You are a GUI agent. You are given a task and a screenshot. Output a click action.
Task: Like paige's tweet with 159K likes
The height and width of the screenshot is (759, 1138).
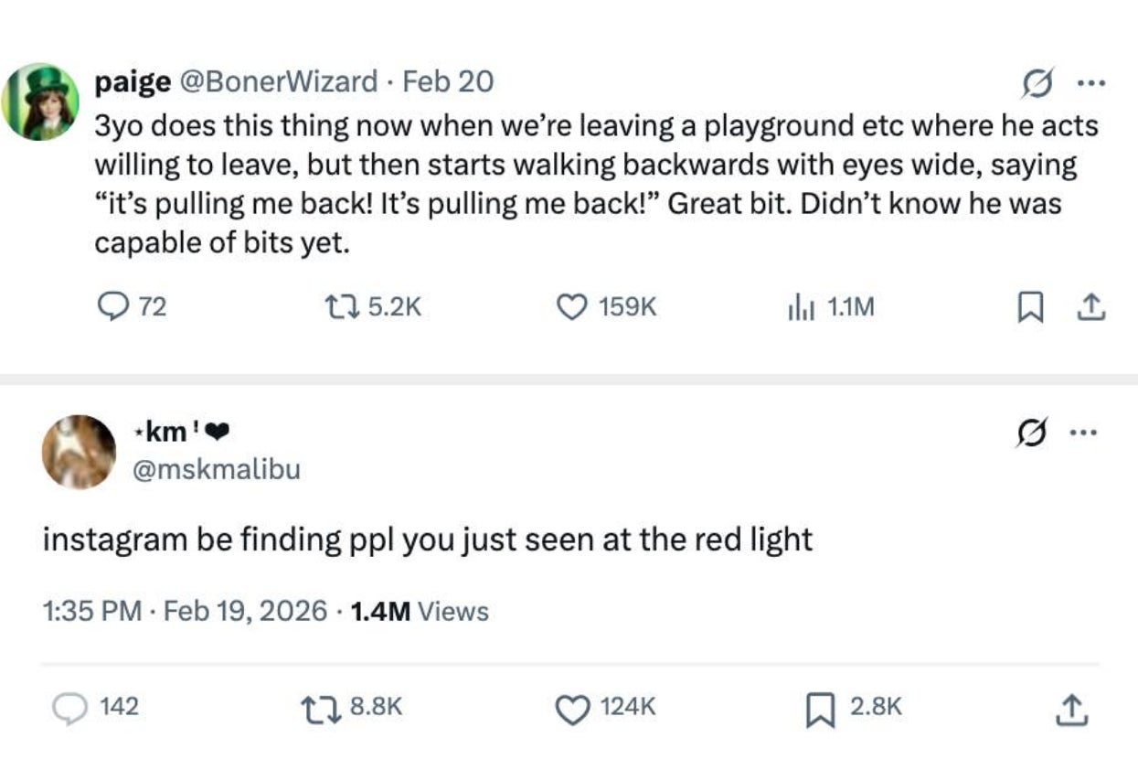(573, 308)
